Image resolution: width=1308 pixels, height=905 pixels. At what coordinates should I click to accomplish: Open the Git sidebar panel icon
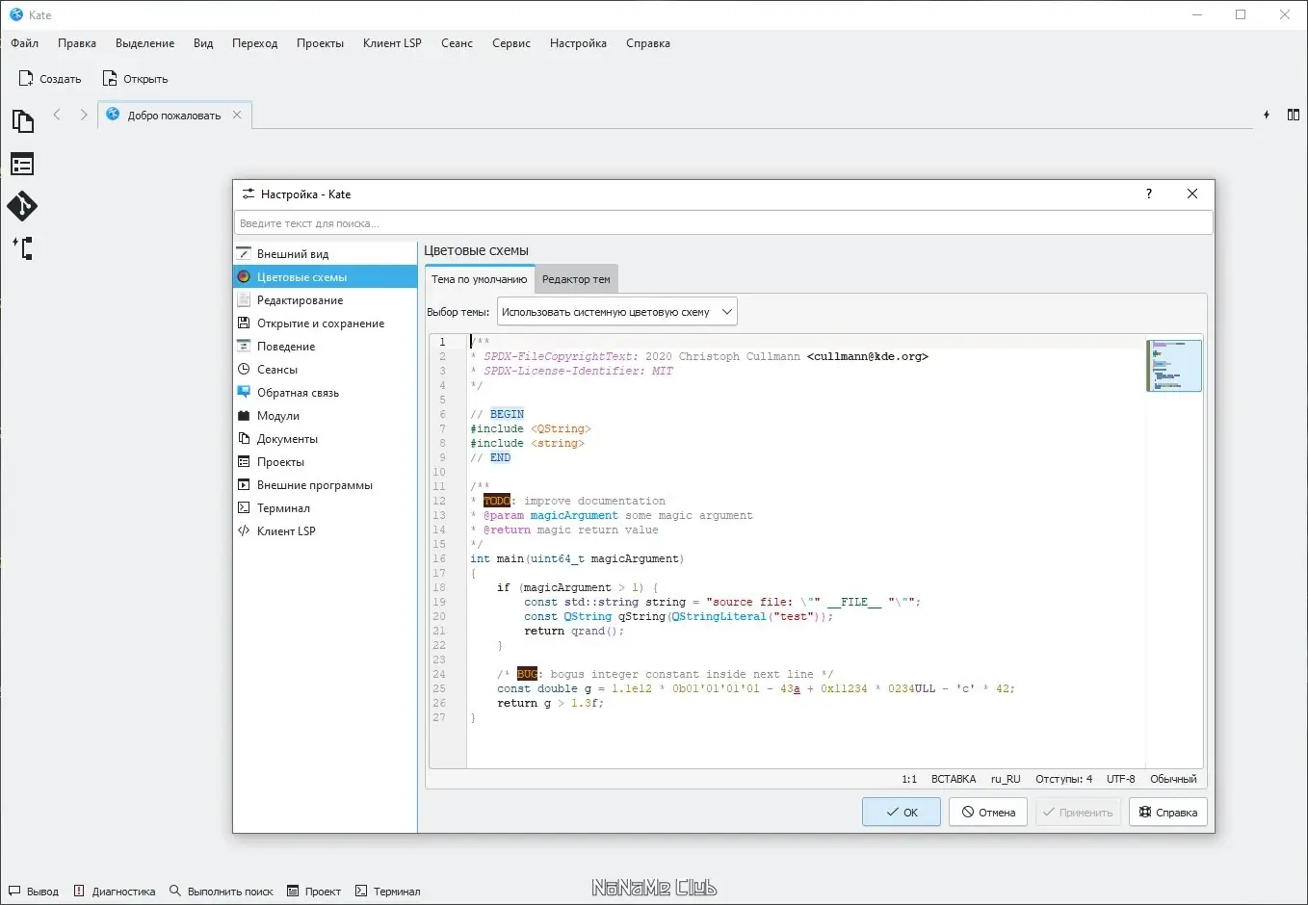22,206
